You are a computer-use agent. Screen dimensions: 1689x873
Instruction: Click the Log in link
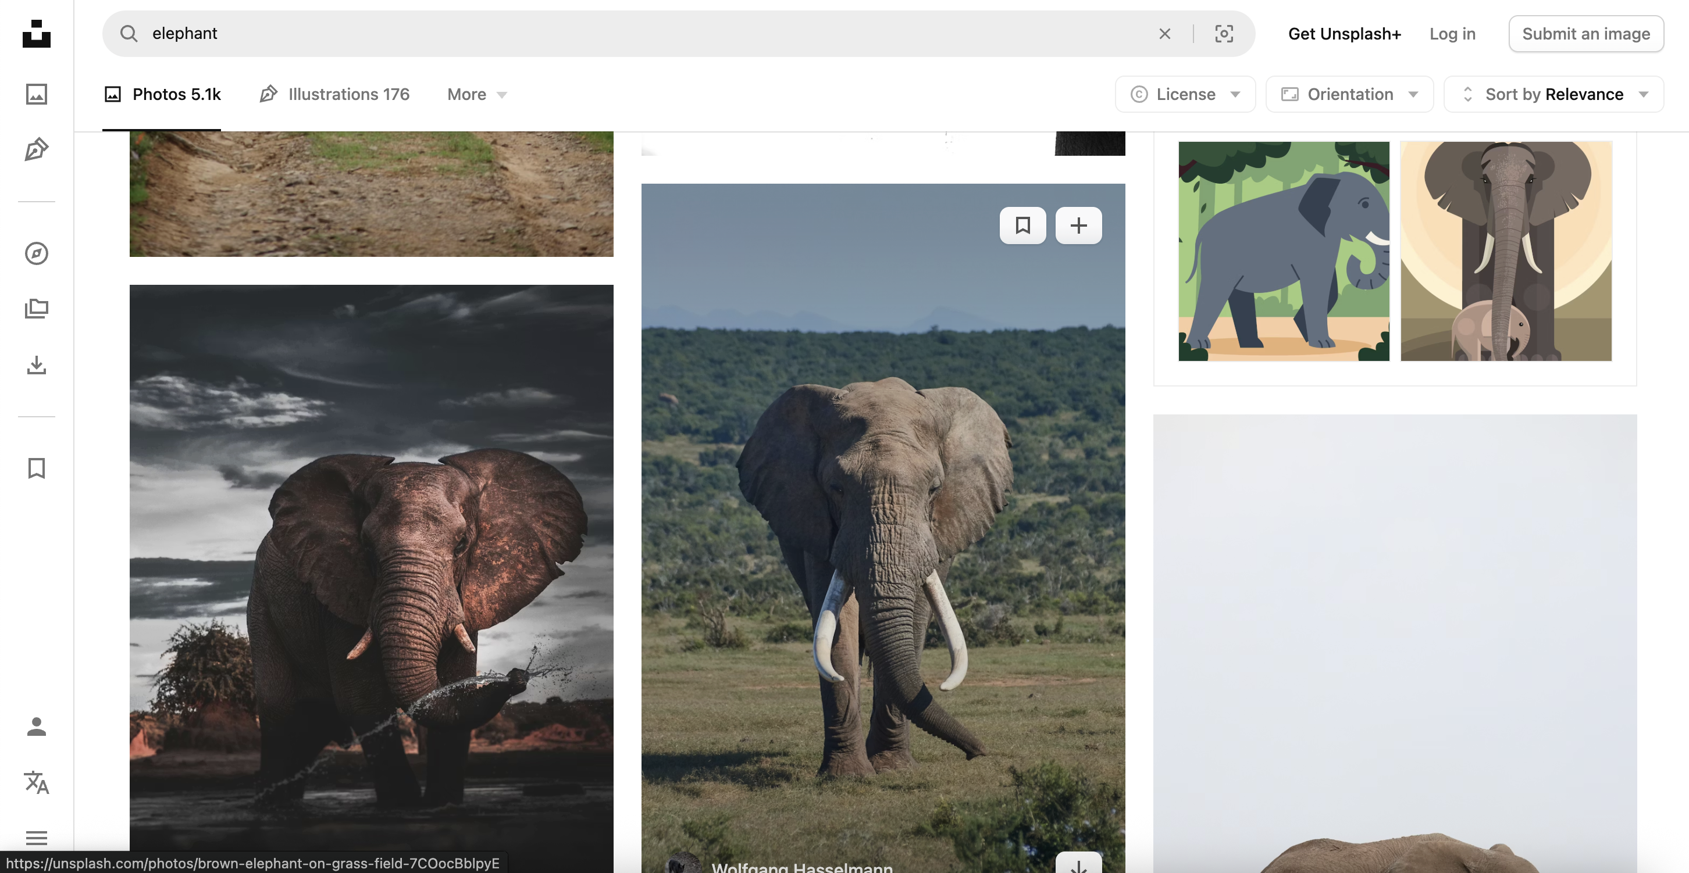(x=1452, y=34)
